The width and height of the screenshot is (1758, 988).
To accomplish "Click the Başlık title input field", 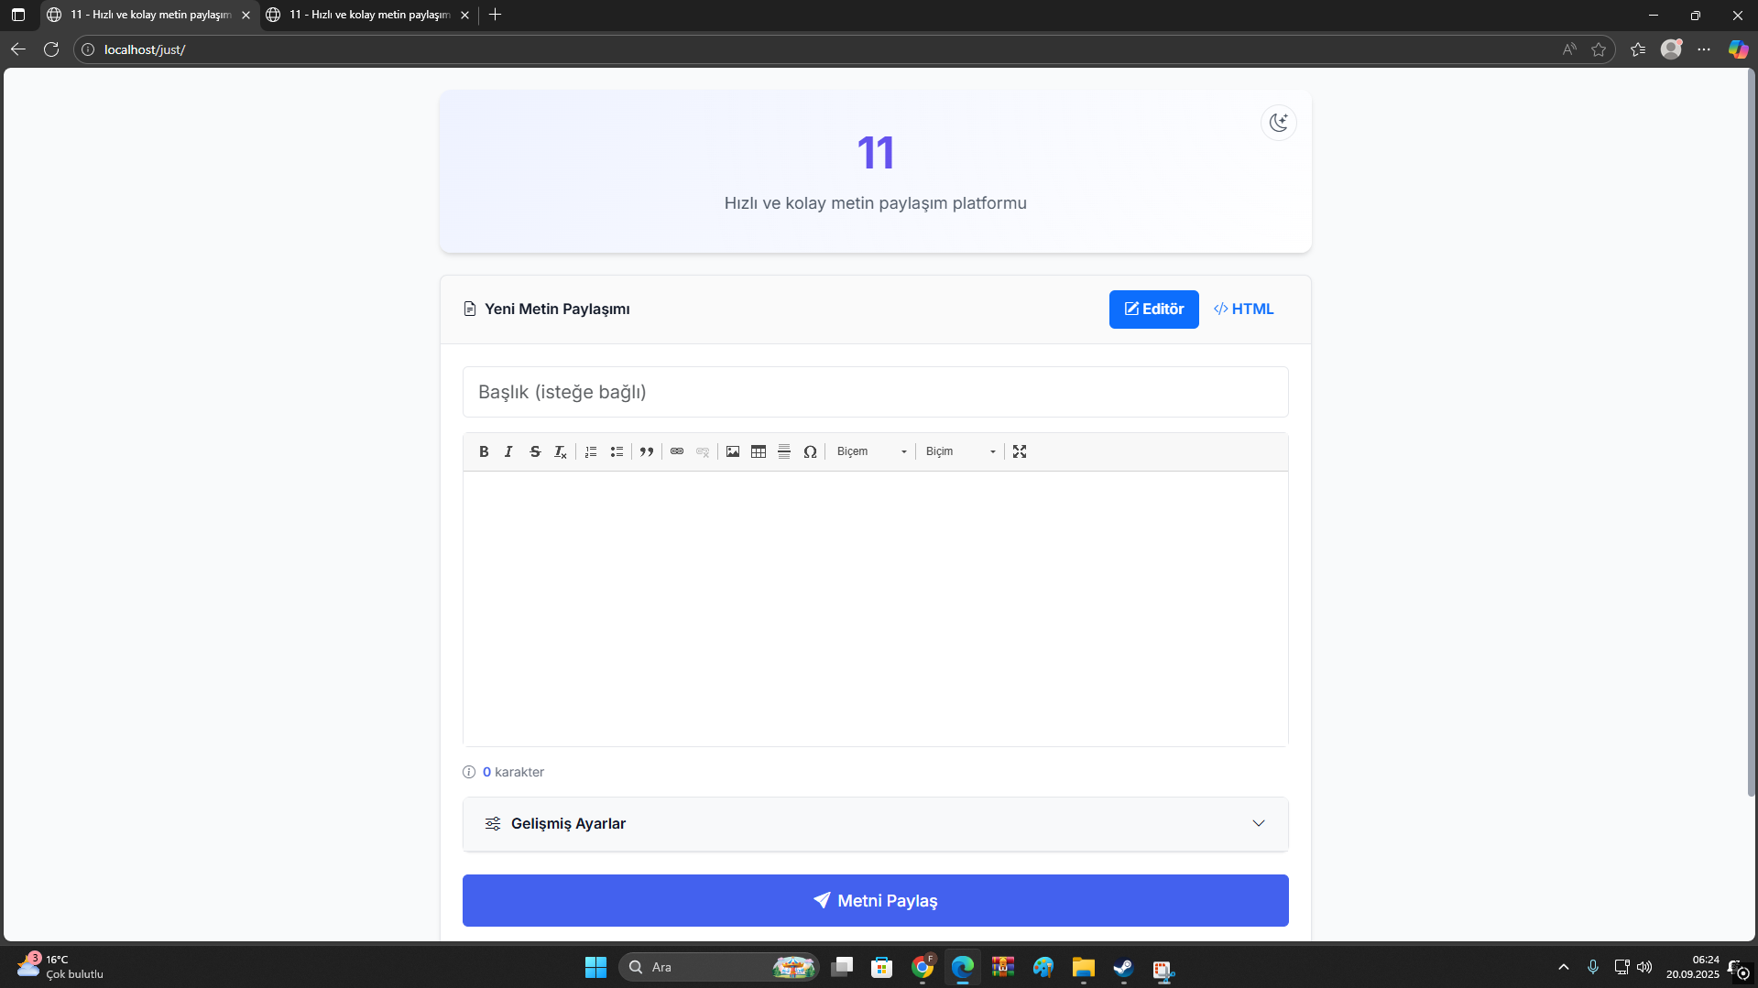I will (875, 392).
